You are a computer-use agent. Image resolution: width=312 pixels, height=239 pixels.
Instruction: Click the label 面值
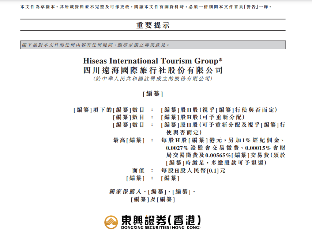coord(138,170)
